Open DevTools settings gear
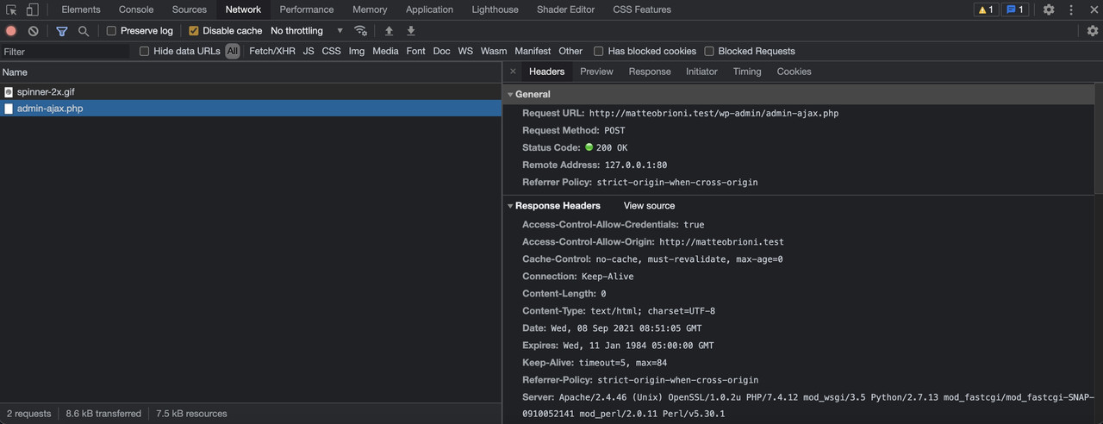 1049,9
